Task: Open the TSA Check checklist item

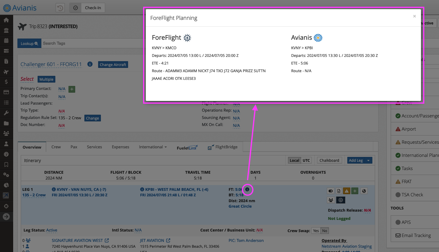Action: [x=415, y=195]
